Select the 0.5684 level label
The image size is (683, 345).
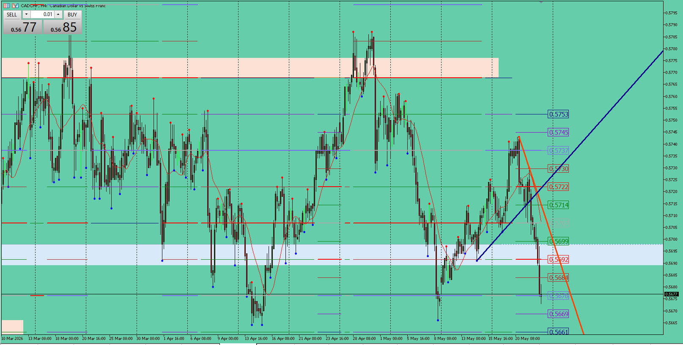click(558, 278)
